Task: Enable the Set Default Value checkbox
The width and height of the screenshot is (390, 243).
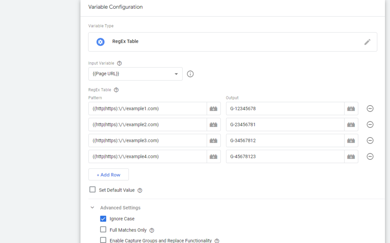Action: point(93,190)
